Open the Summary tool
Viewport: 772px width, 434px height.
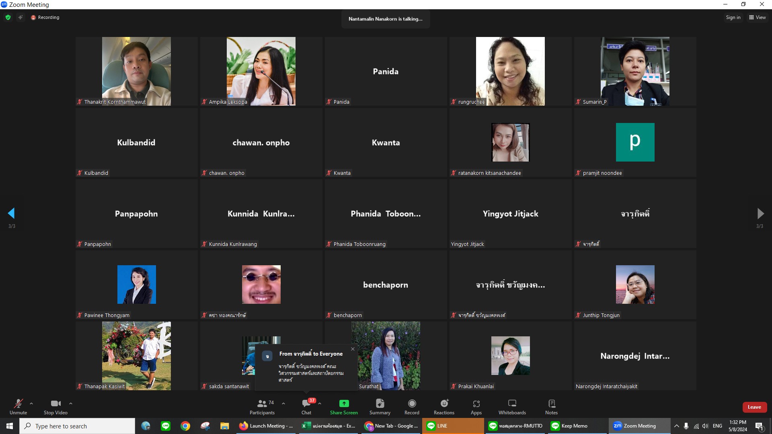[x=380, y=407]
